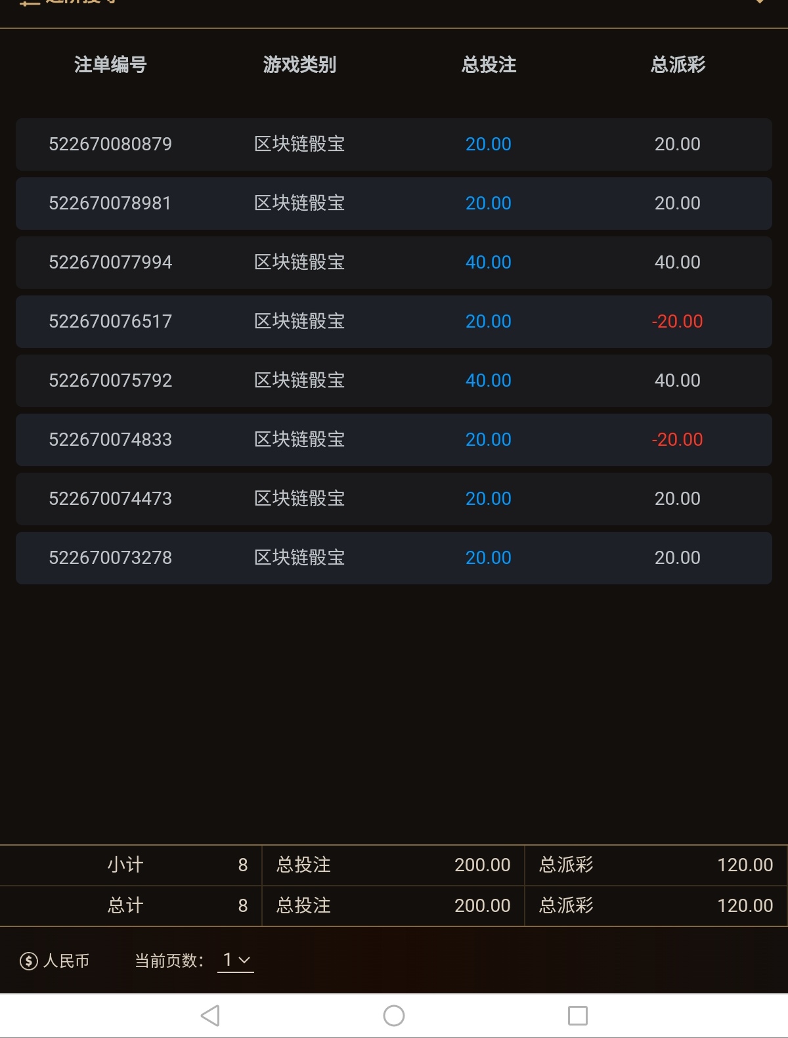Open bet entry 522670074473

point(110,499)
